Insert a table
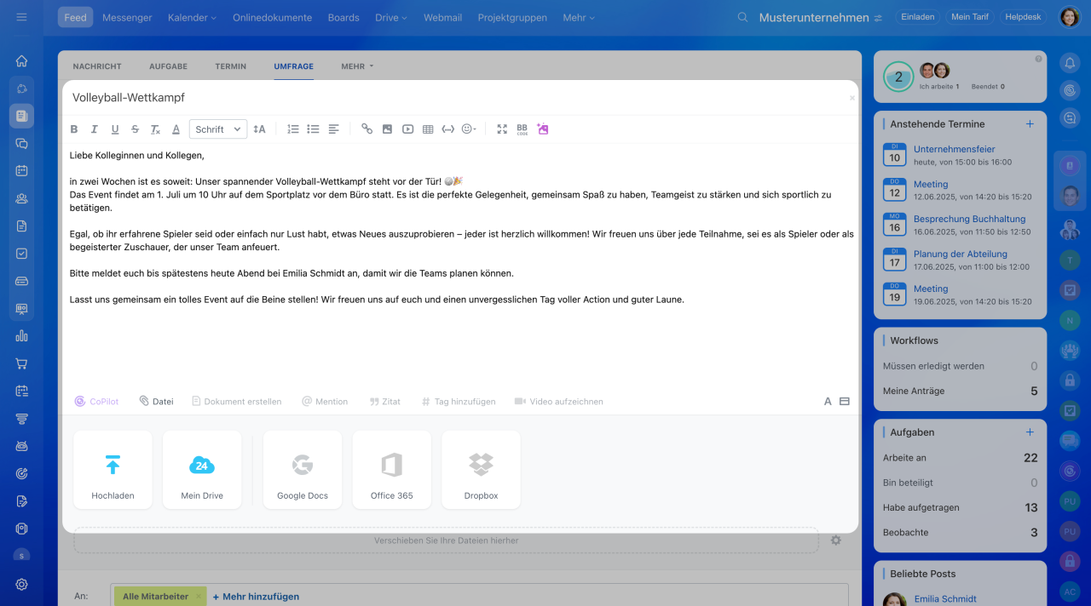Screen dimensions: 1091x606 [428, 129]
